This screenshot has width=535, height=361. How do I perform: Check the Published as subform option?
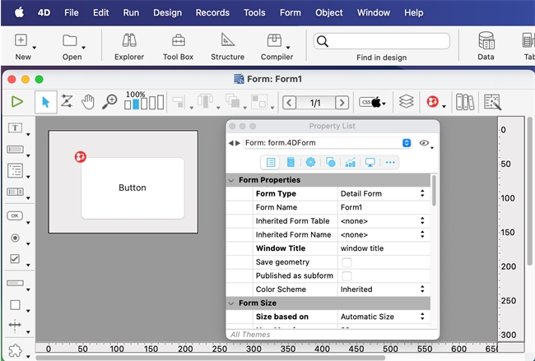(347, 275)
